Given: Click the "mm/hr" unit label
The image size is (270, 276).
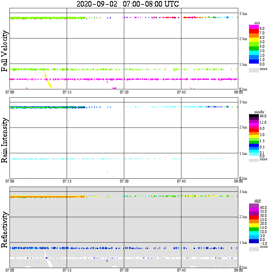Looking at the screenshot, I should tap(259, 112).
